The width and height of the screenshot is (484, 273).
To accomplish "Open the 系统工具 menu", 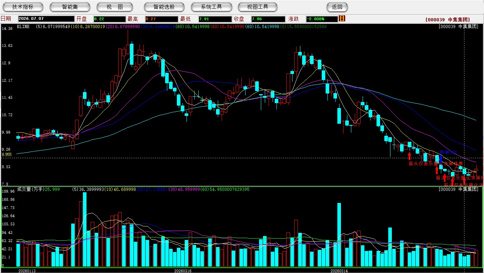I will tap(211, 7).
